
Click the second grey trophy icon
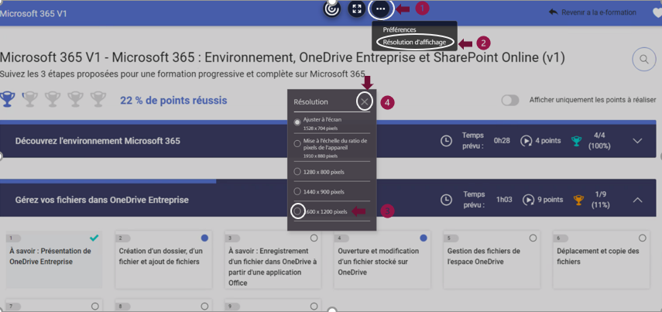tap(29, 99)
